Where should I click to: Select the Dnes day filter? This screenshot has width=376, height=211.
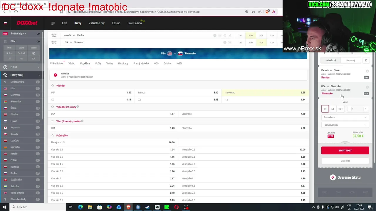point(9,48)
